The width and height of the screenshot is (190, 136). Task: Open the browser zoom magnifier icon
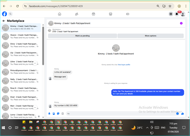(158, 6)
